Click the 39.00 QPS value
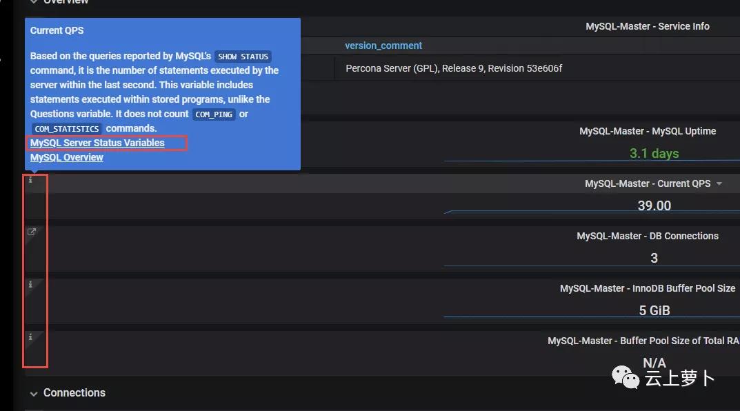740x411 pixels. pos(654,205)
